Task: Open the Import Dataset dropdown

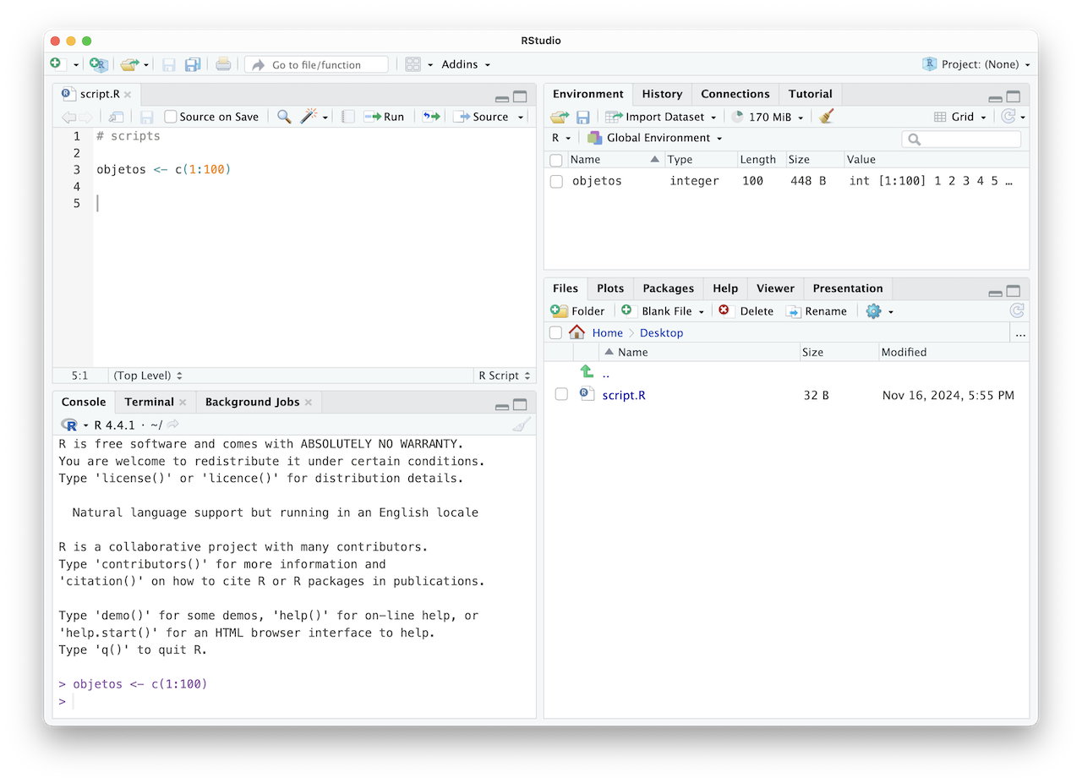Action: (661, 117)
